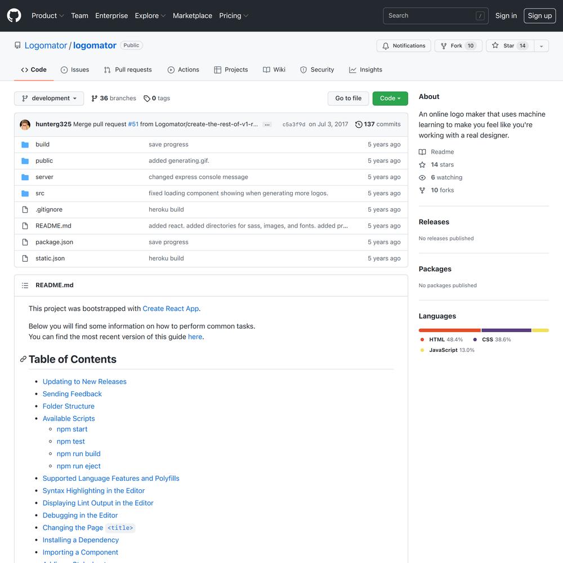
Task: Open the 'npm run eject' contents link
Action: tap(79, 466)
